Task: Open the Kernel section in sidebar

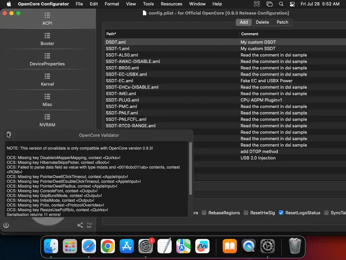Action: pyautogui.click(x=47, y=80)
